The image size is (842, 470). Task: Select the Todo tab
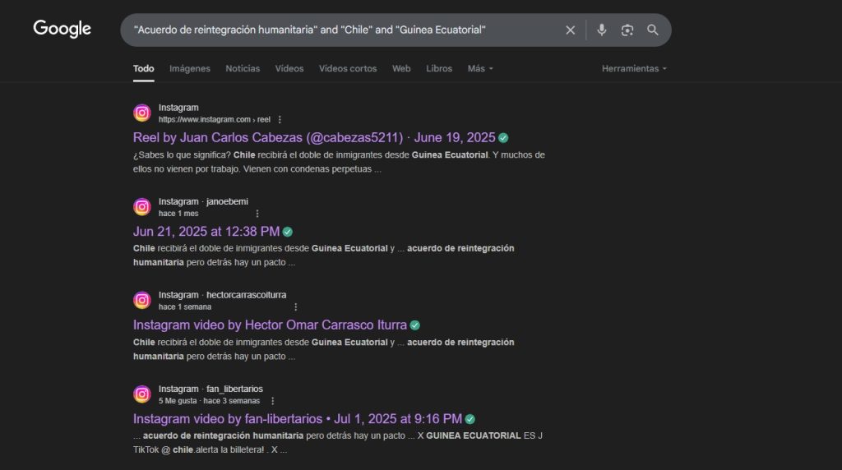click(x=143, y=69)
